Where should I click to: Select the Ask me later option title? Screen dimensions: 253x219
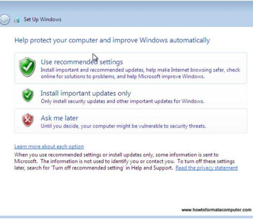coord(60,118)
